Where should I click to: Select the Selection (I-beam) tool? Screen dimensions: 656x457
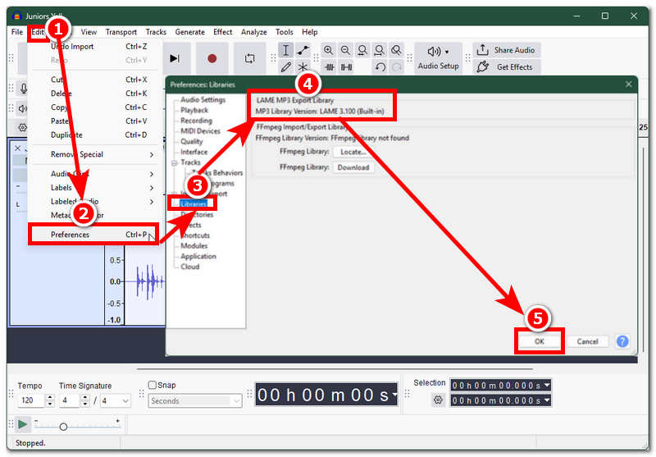click(x=285, y=51)
